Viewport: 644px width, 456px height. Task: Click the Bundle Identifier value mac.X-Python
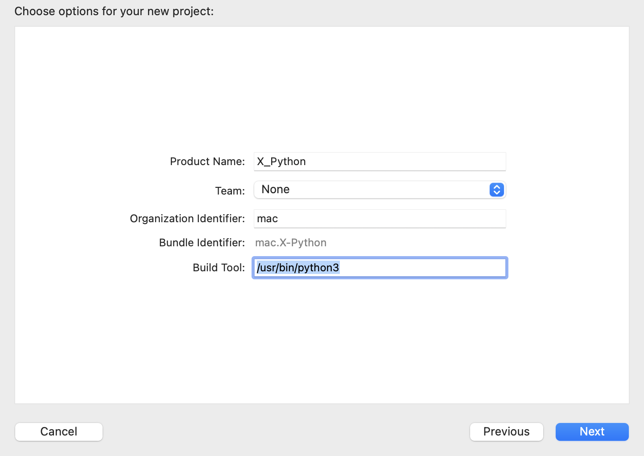point(290,243)
